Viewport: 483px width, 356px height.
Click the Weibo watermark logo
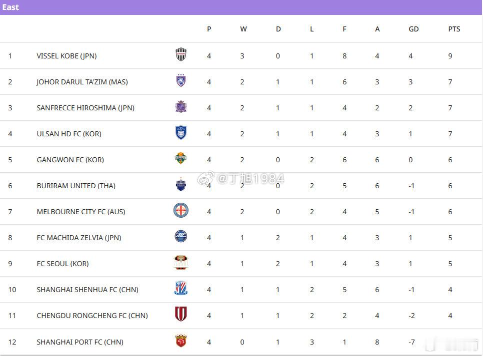click(x=206, y=178)
